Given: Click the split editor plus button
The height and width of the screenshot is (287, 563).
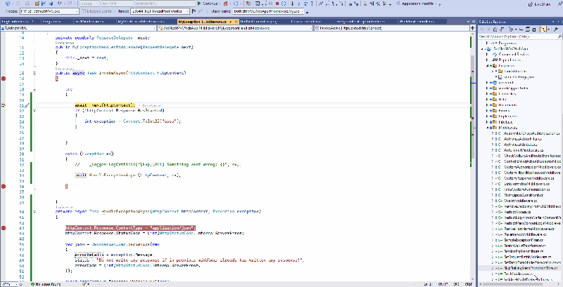Looking at the screenshot, I should [472, 28].
